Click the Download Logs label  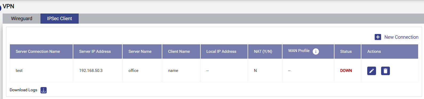coord(23,90)
